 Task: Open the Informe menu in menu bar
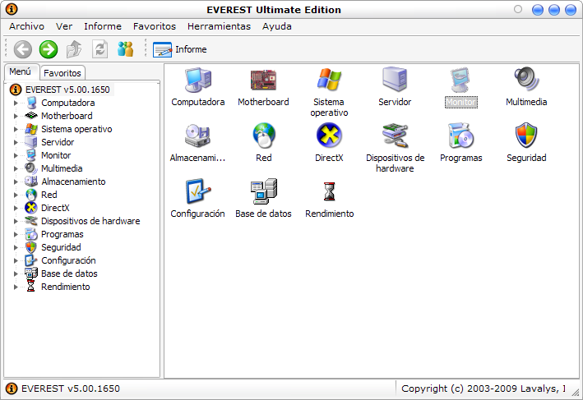tap(102, 26)
